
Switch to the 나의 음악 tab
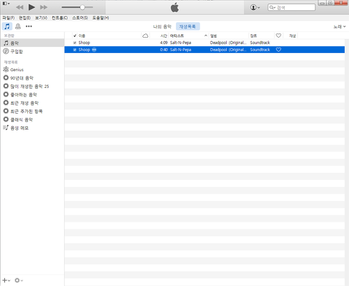pyautogui.click(x=162, y=27)
